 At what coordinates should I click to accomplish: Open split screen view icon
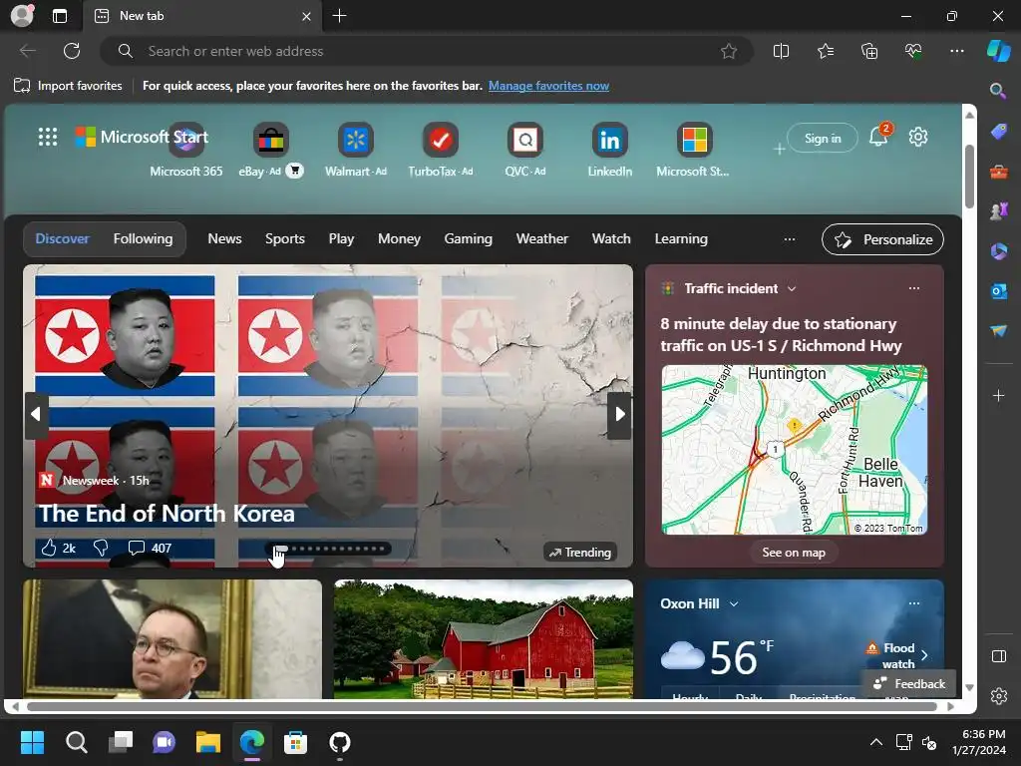pyautogui.click(x=781, y=51)
